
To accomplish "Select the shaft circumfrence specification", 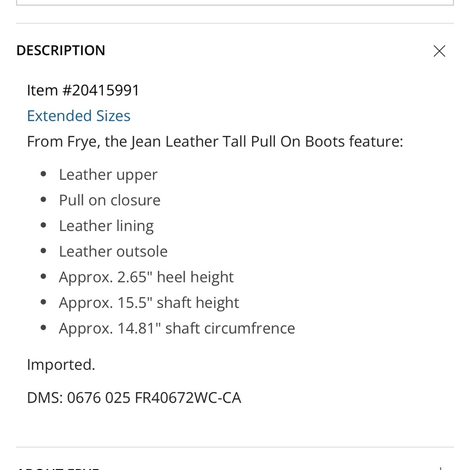I will tap(177, 328).
